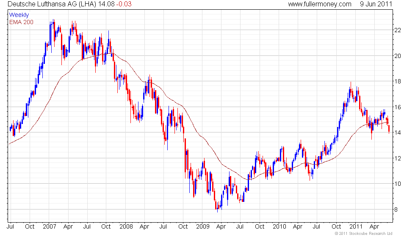
Task: Click the 22 price axis label
Action: 398,30
